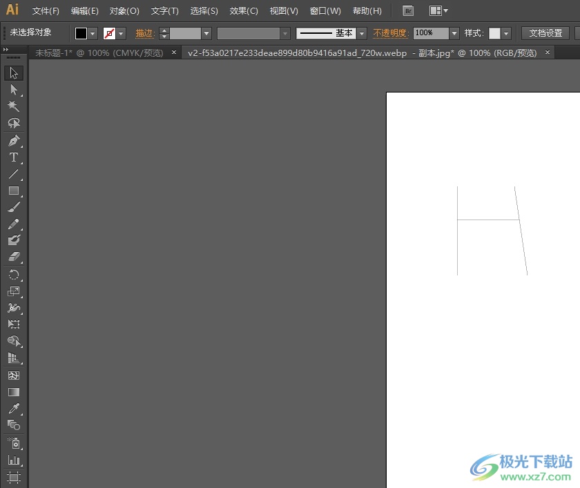
Task: Open the 基本 brush definition dropdown
Action: click(362, 33)
